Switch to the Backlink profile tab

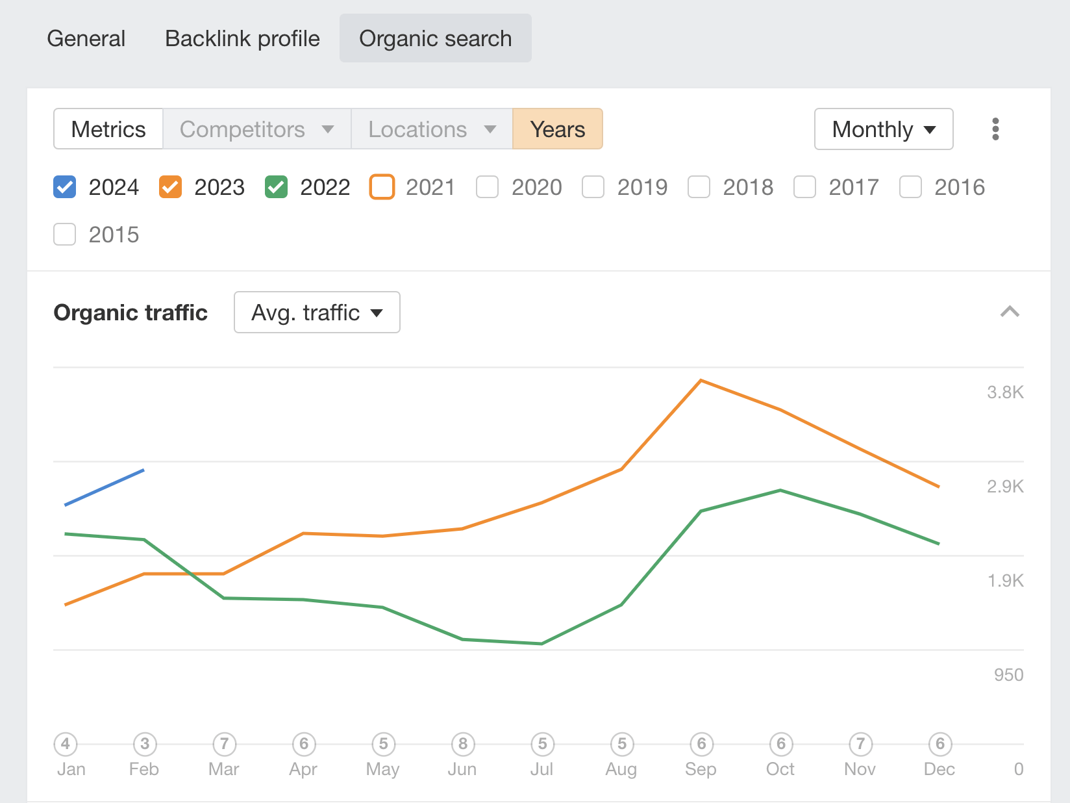(242, 38)
